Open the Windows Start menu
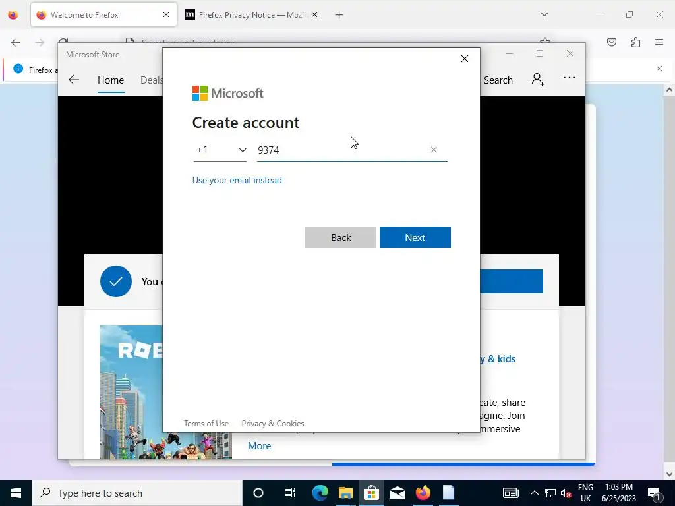The image size is (675, 506). 16,493
